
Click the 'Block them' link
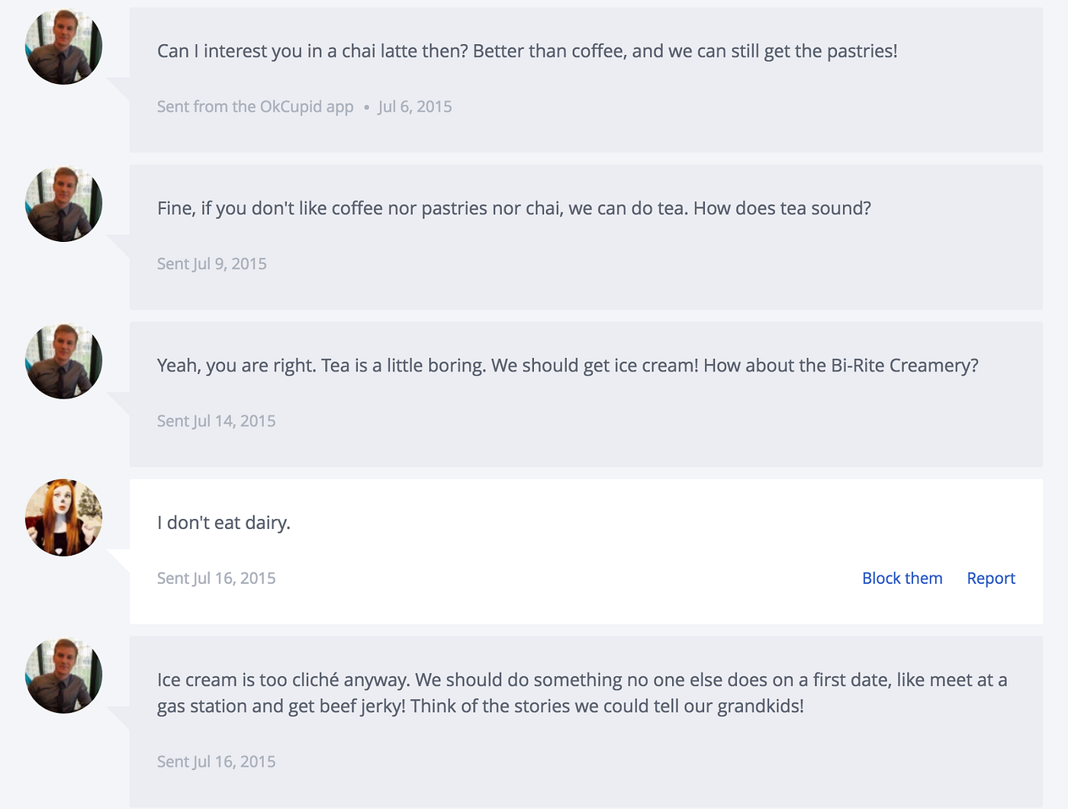[x=902, y=579]
